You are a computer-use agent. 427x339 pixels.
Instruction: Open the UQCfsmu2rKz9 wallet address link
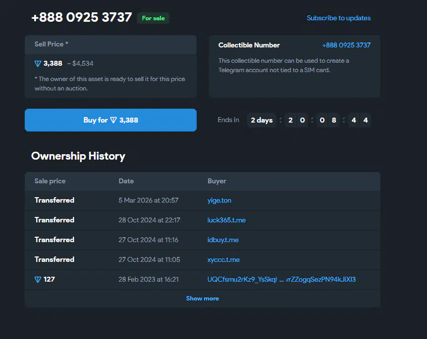tap(281, 279)
